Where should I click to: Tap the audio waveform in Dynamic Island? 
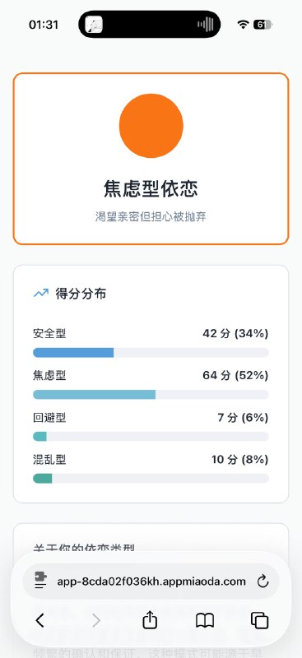pyautogui.click(x=206, y=25)
